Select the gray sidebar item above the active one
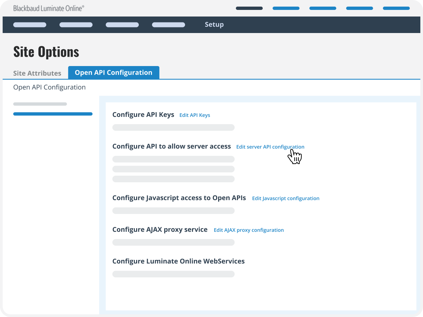Viewport: 423px width, 317px height. coord(40,104)
